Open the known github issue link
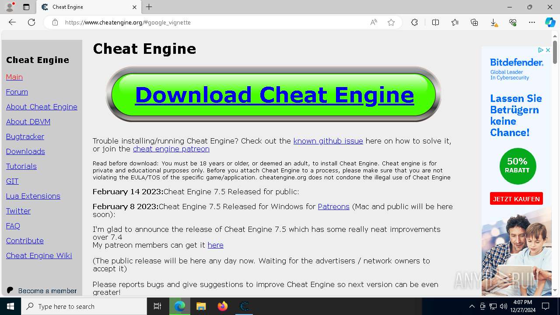 [x=328, y=141]
